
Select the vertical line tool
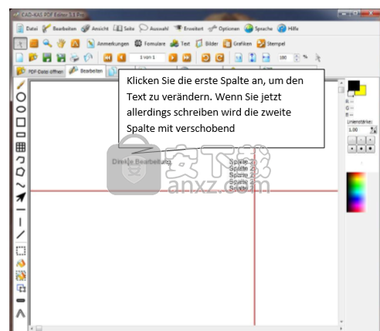20,221
